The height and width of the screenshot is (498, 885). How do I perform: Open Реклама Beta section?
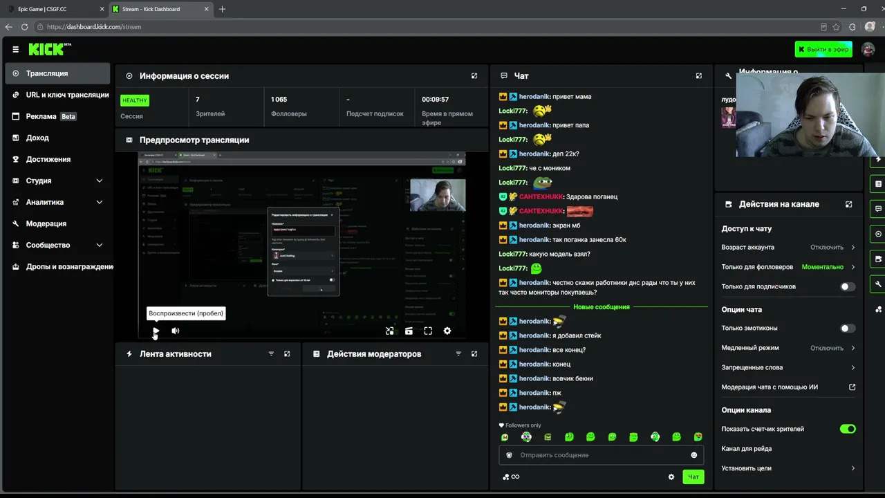(x=57, y=116)
